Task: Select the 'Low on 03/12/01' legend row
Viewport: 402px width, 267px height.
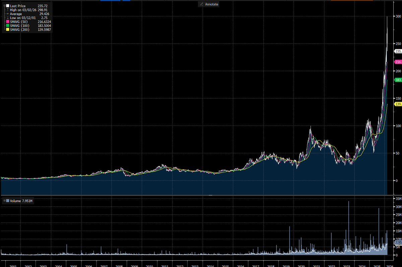Action: point(27,18)
